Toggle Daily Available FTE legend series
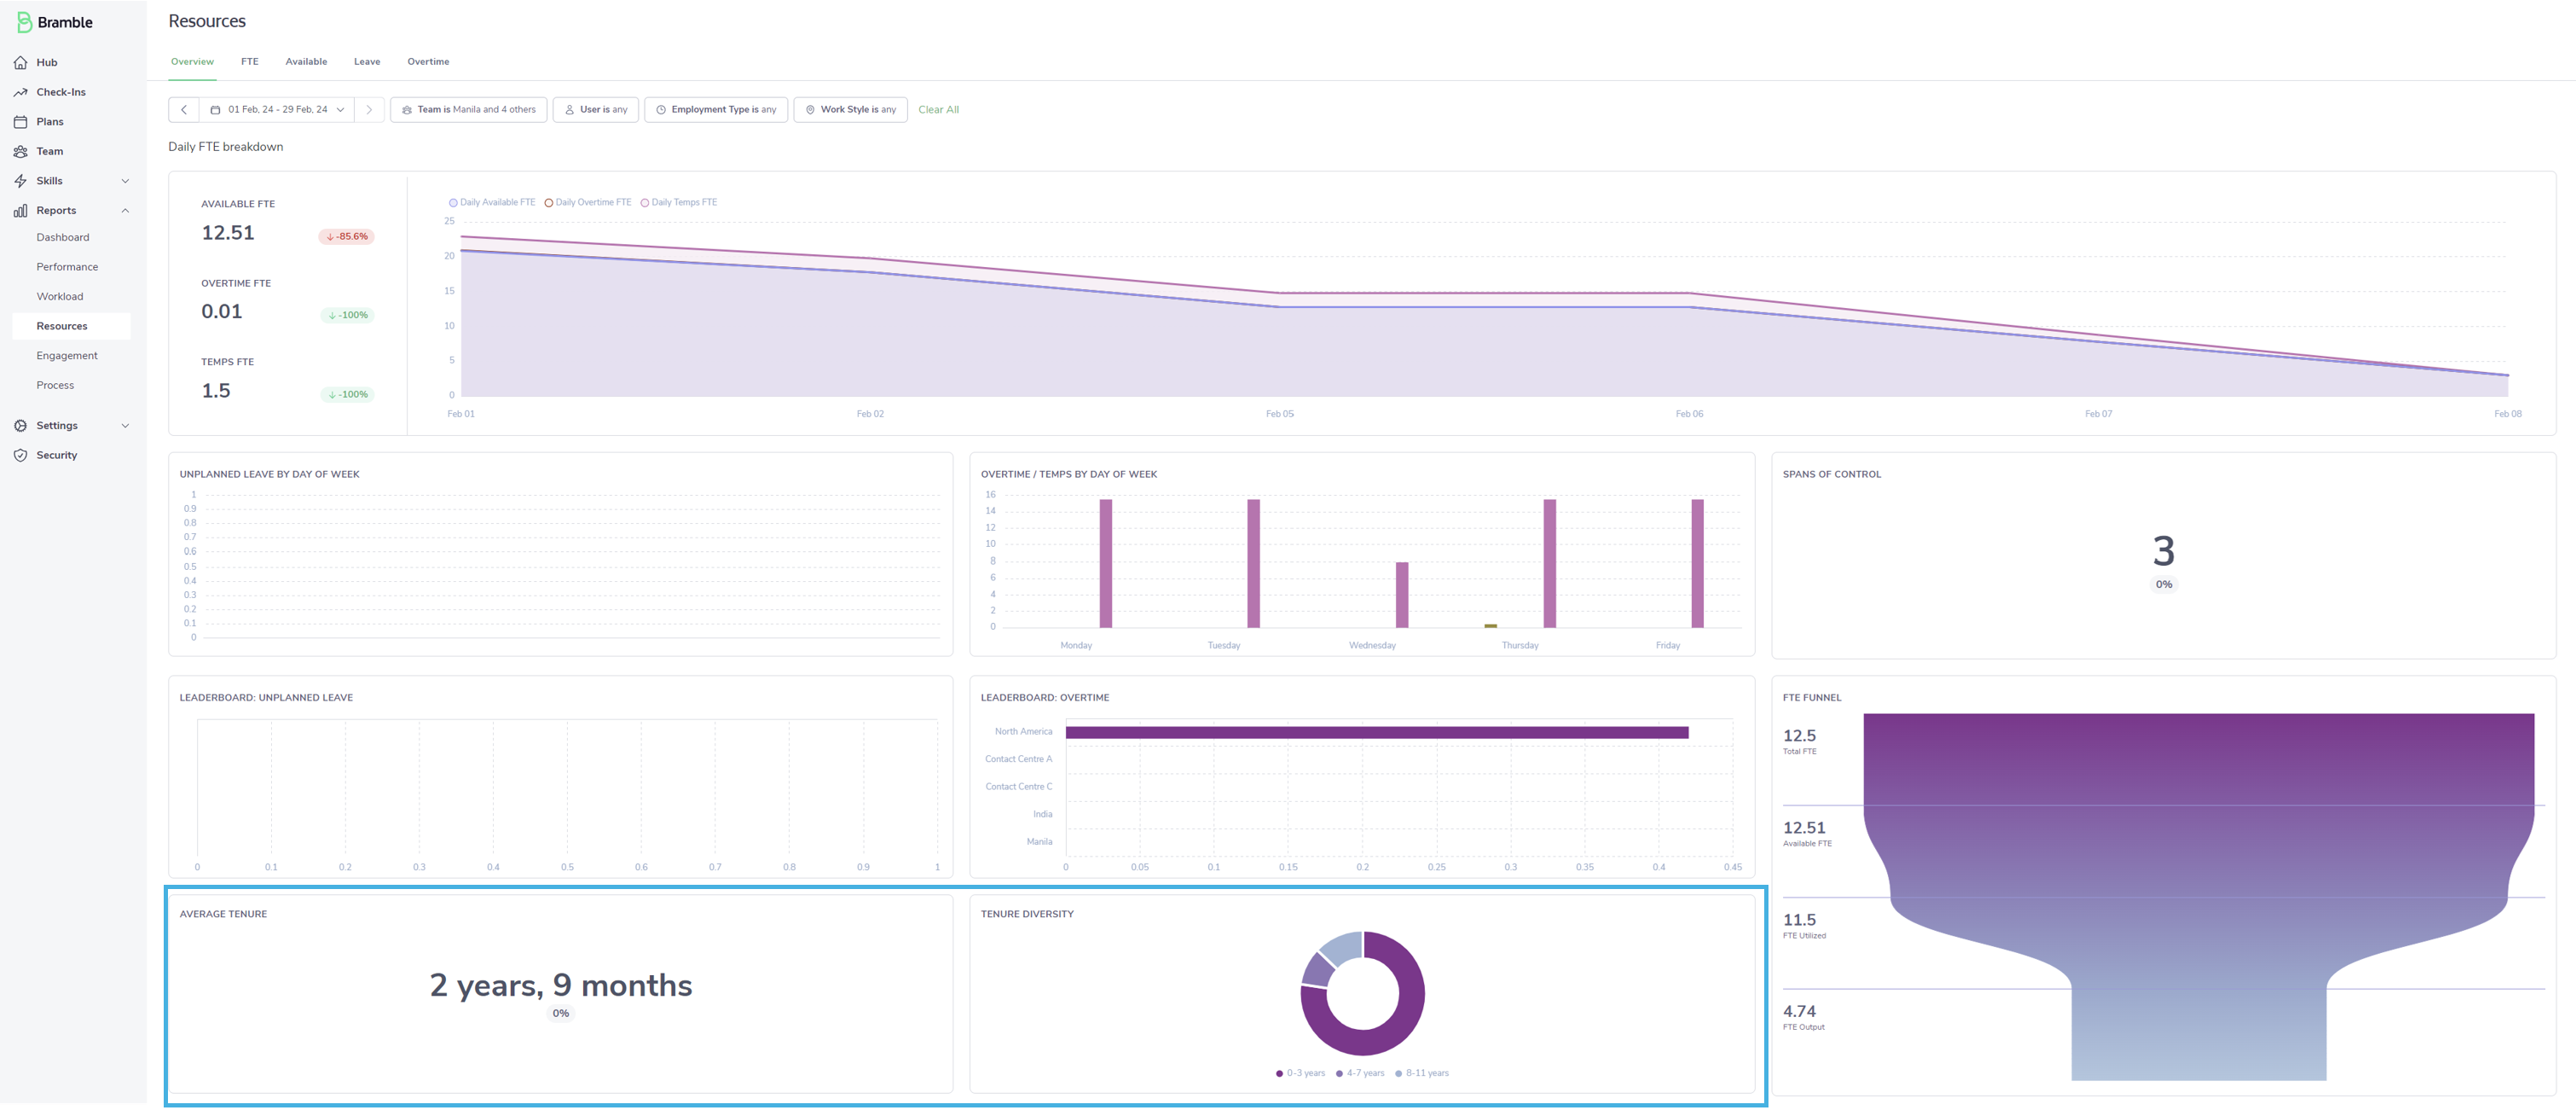 coord(453,203)
